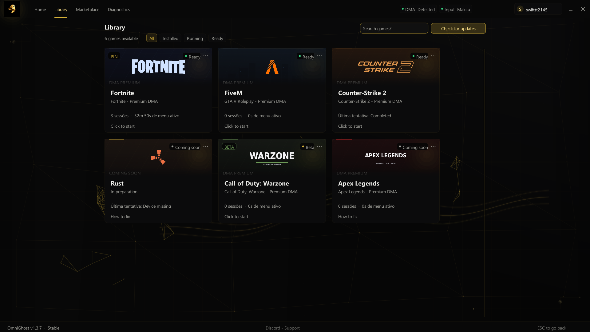590x332 pixels.
Task: Click the Beta status on Warzone
Action: click(308, 147)
